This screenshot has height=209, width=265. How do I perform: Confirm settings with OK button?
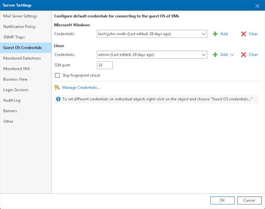[223, 200]
